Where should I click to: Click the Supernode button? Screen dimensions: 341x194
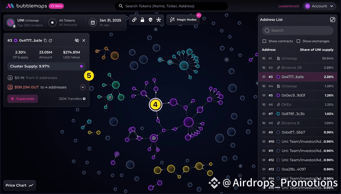(23, 99)
